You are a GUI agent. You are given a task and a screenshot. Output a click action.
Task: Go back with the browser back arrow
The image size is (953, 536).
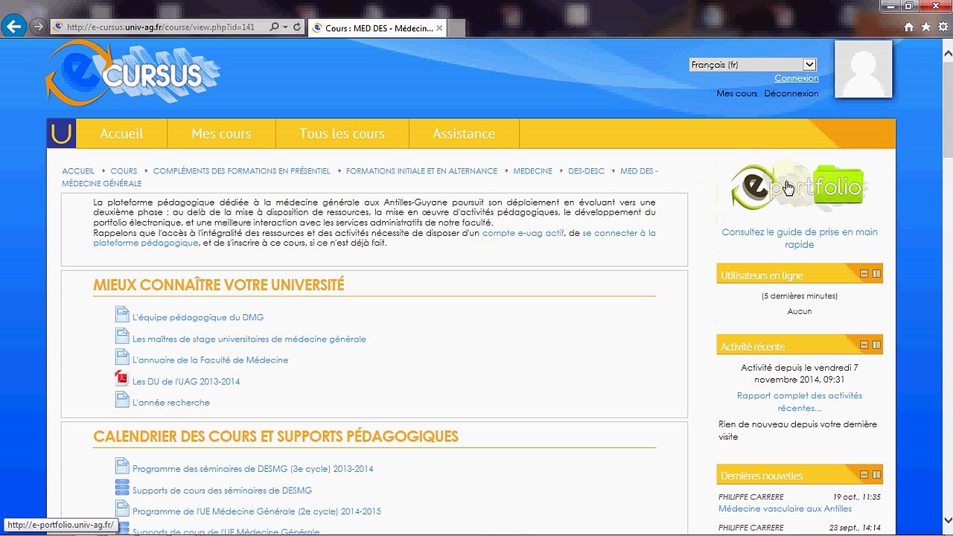pos(14,27)
